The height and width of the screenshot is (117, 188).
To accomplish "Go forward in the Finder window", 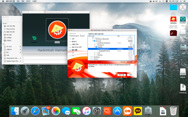I will pos(7,20).
